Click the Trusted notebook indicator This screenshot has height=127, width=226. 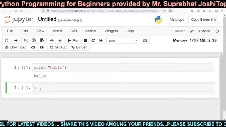[x=180, y=31]
